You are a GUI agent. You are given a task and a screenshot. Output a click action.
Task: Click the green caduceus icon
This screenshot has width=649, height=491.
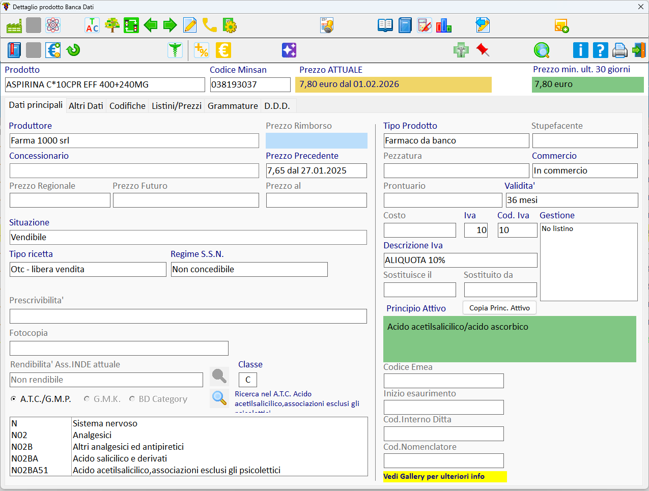click(175, 50)
